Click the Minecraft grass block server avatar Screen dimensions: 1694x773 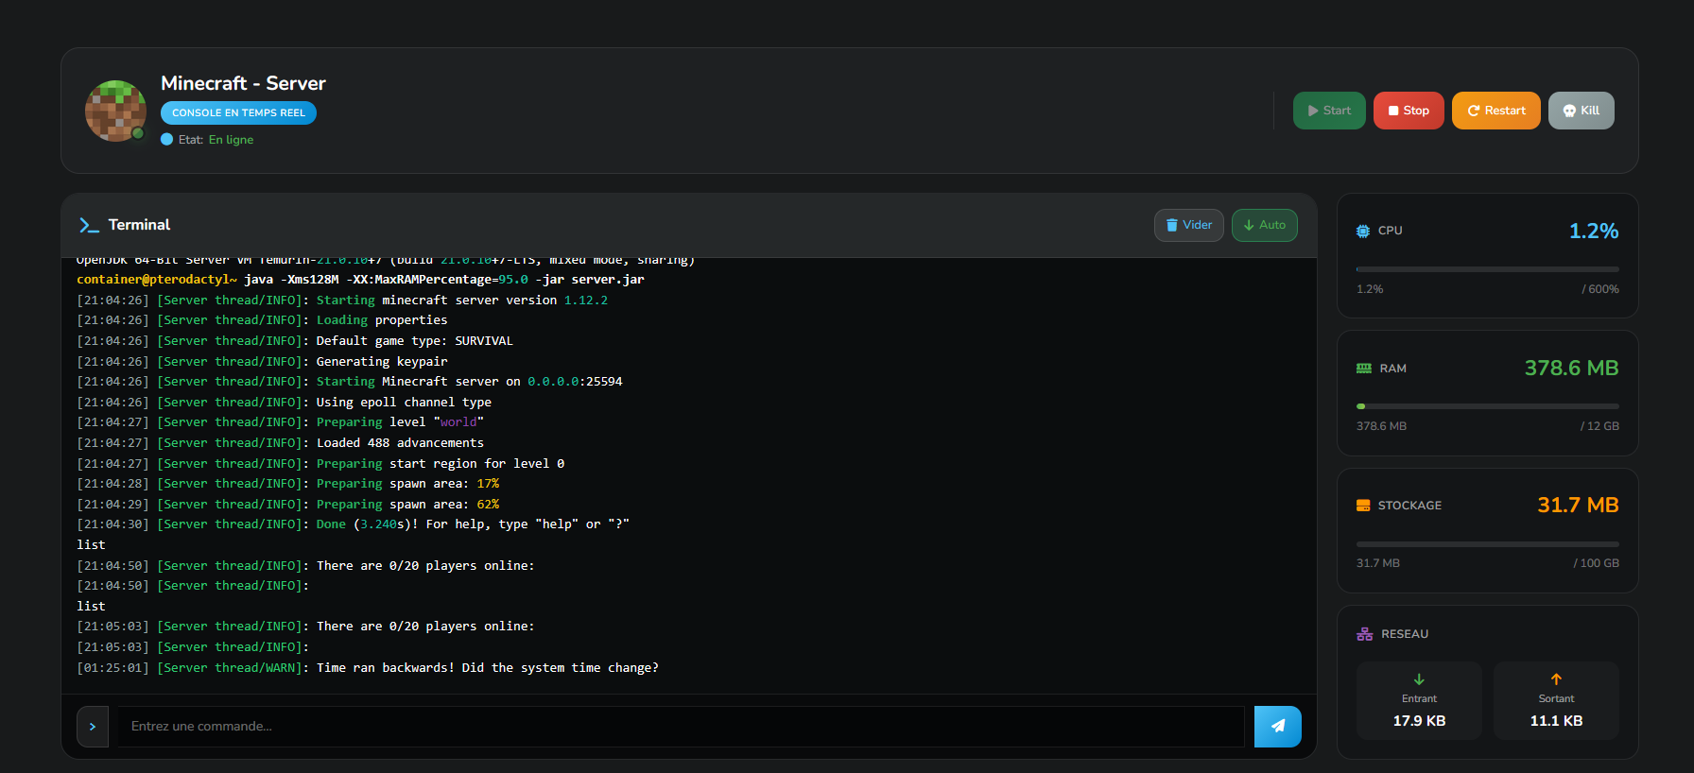(x=115, y=111)
